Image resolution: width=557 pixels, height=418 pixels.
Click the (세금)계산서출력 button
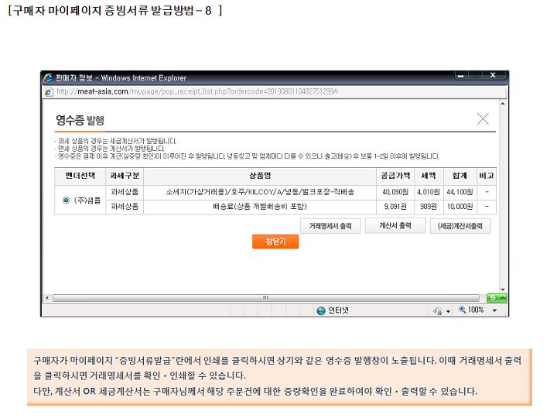(460, 226)
